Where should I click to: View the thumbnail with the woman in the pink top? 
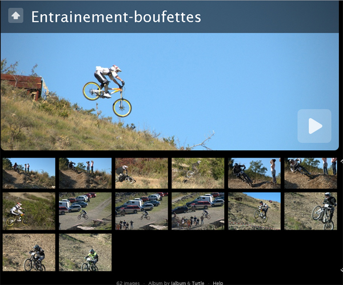click(254, 173)
